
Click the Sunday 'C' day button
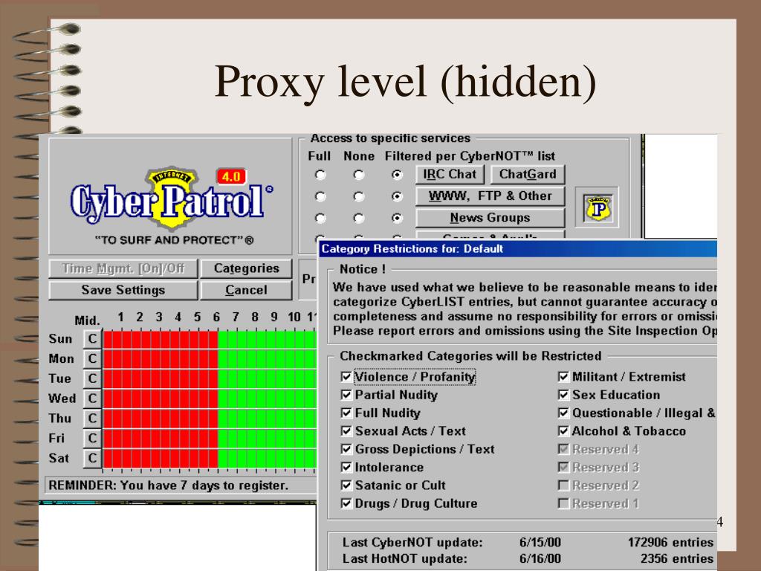(92, 339)
